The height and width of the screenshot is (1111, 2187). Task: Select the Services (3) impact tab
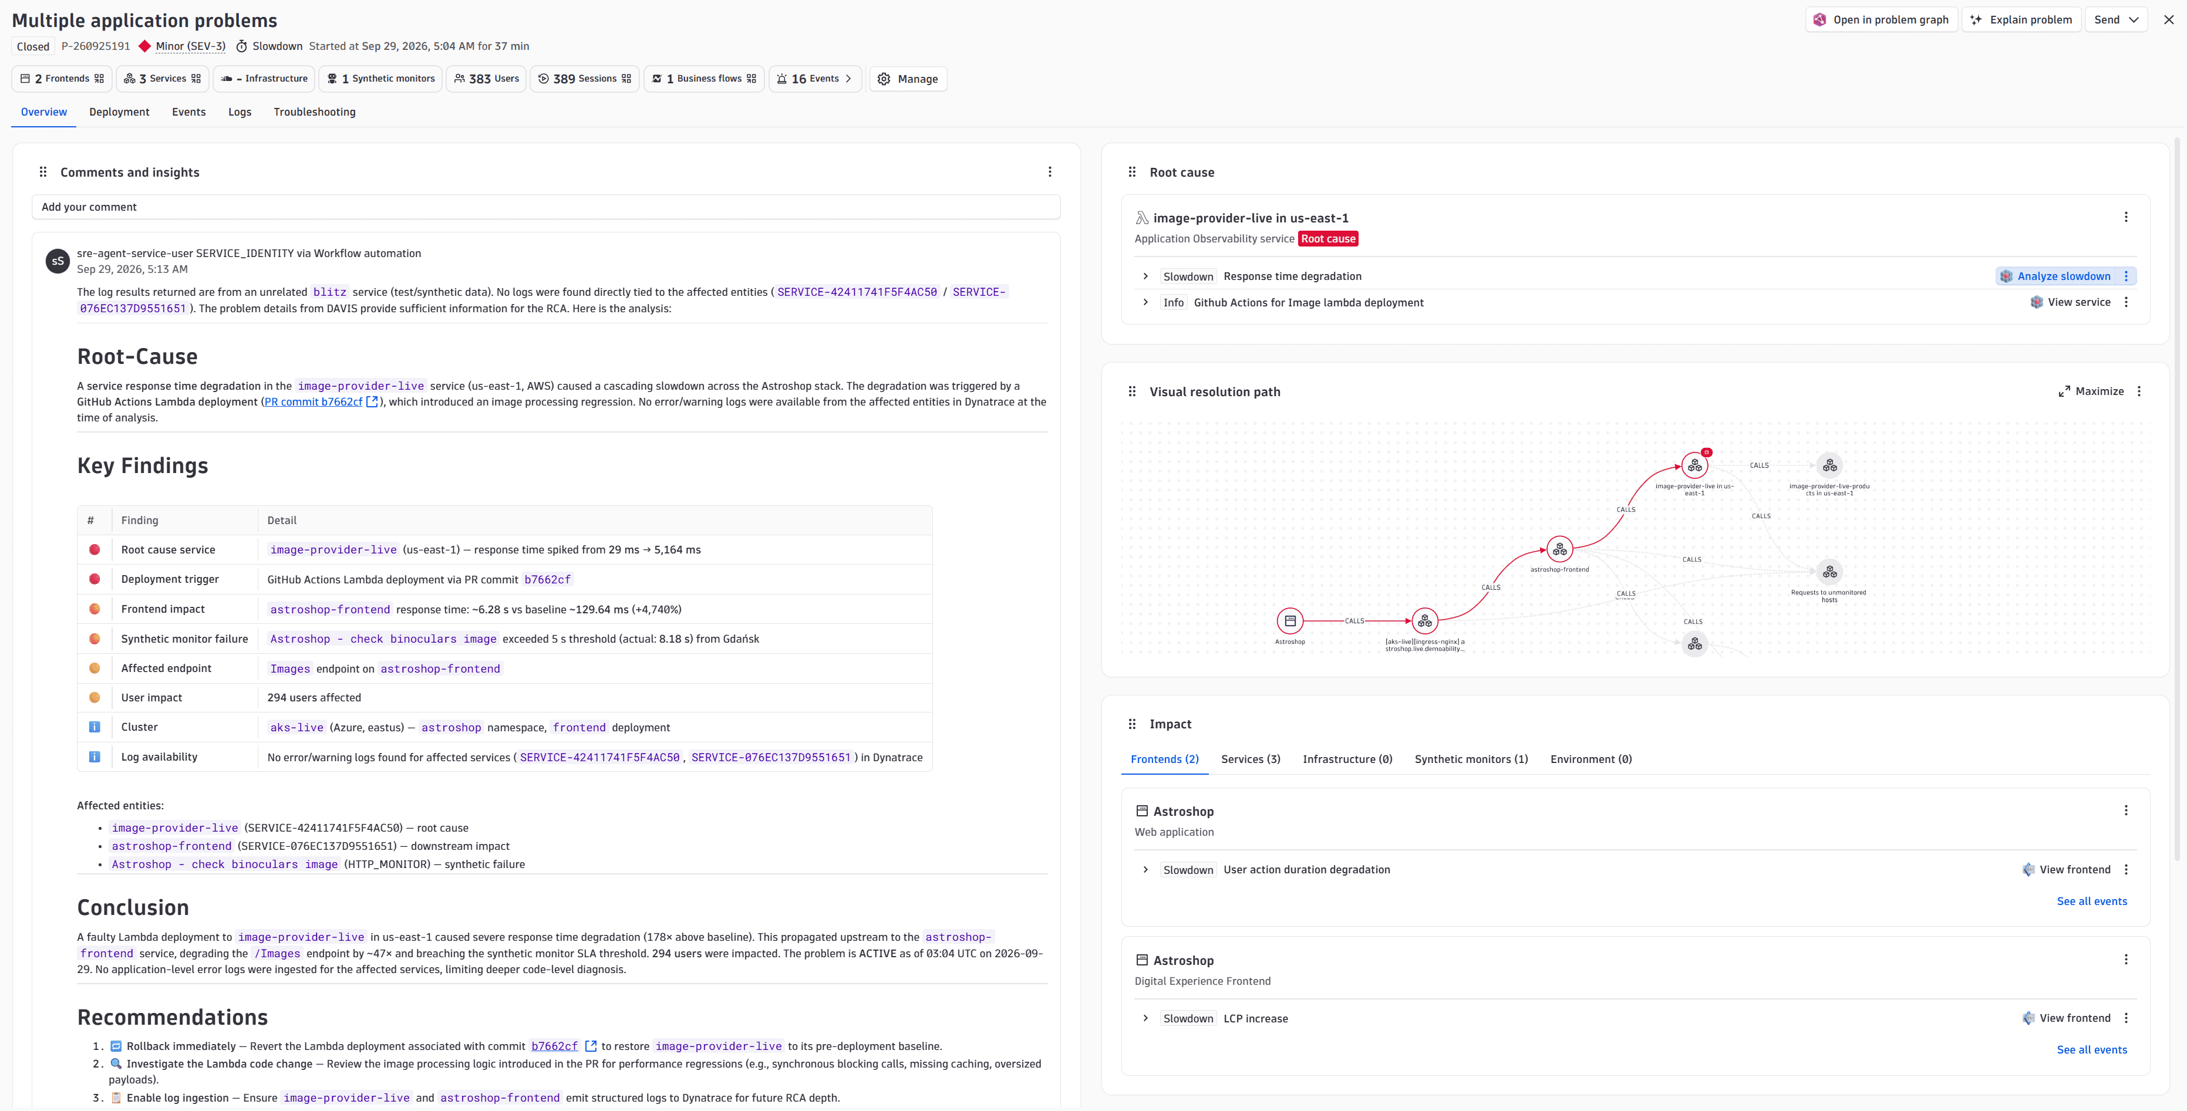click(1251, 759)
